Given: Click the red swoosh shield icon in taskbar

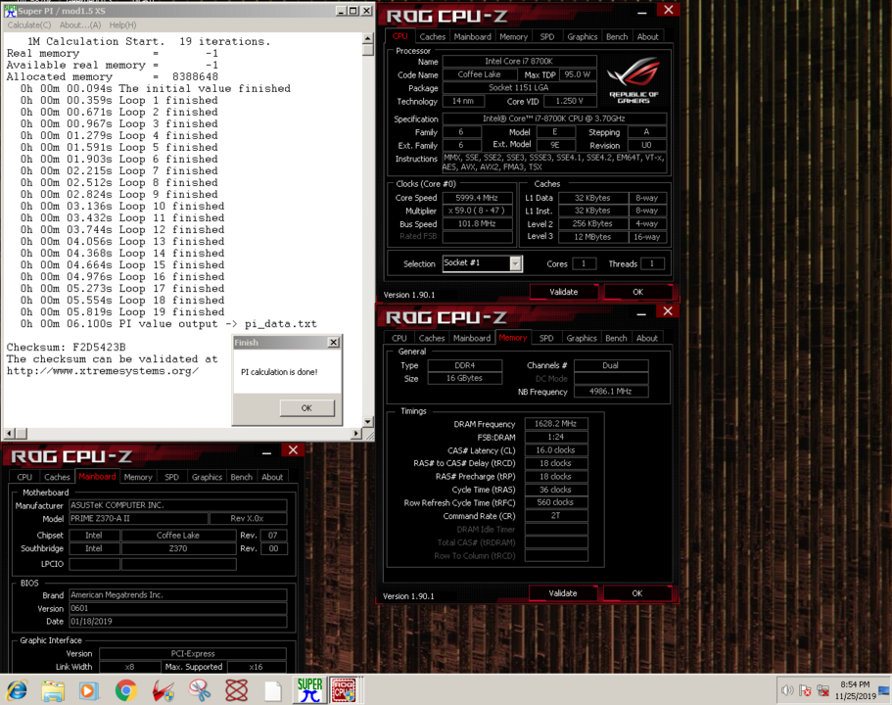Looking at the screenshot, I should point(164,690).
